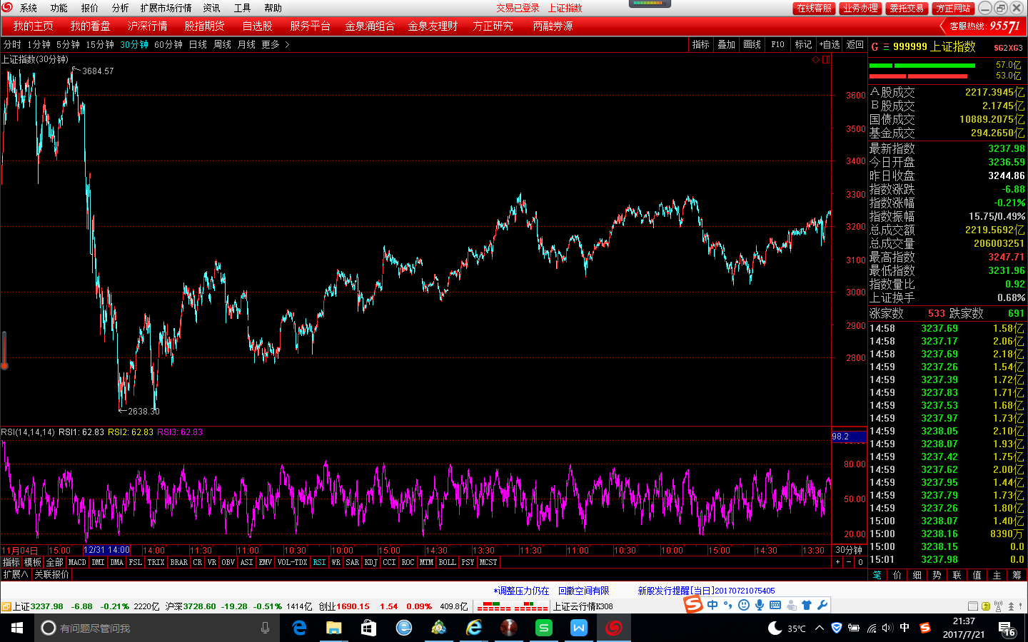Expand the 扩展 panel at bottom left

(15, 574)
